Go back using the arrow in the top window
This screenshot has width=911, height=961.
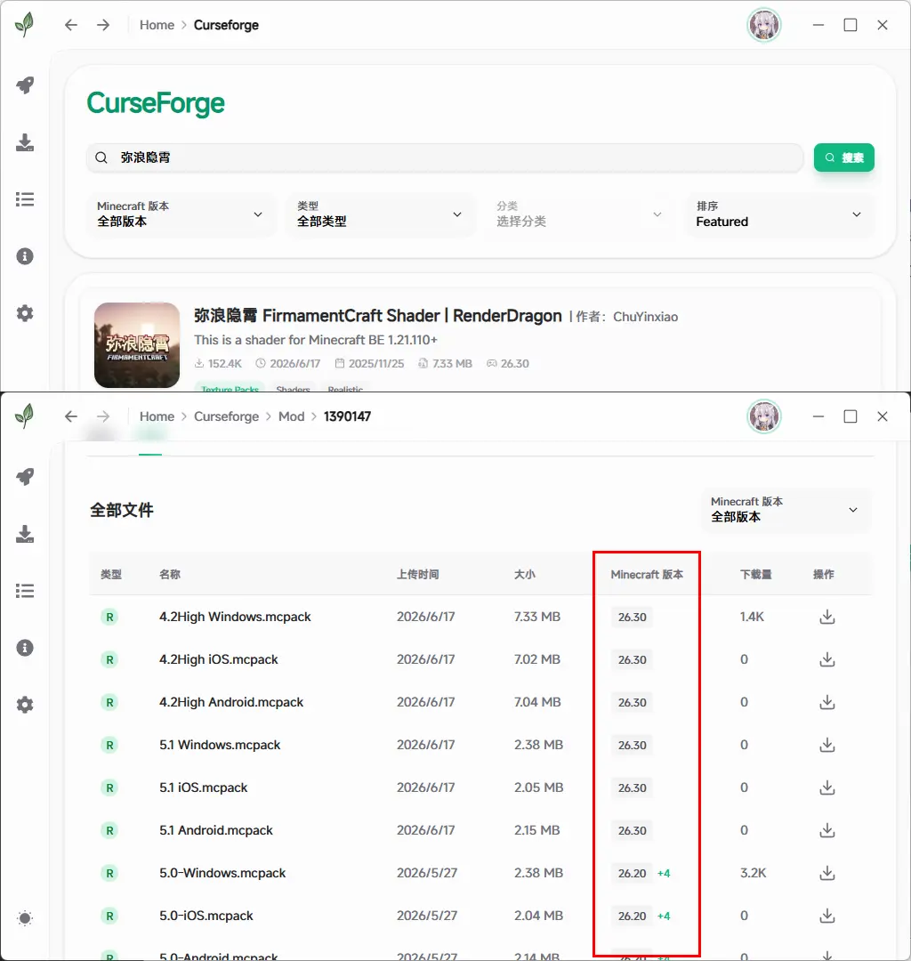tap(71, 25)
